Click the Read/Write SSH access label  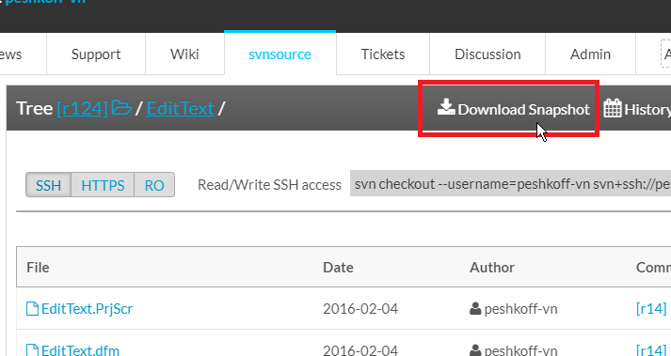pos(269,185)
